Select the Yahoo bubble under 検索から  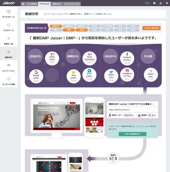[x=89, y=59]
